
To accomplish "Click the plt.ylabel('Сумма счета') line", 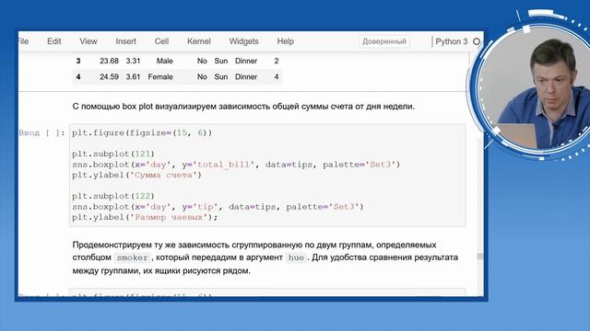I will pos(137,175).
